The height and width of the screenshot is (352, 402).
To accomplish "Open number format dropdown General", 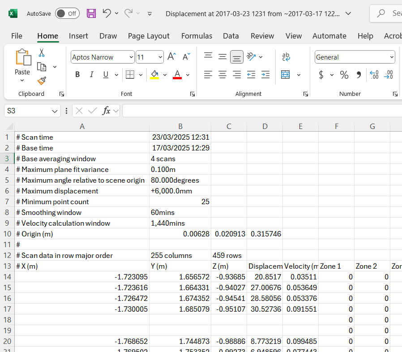I will [x=392, y=57].
